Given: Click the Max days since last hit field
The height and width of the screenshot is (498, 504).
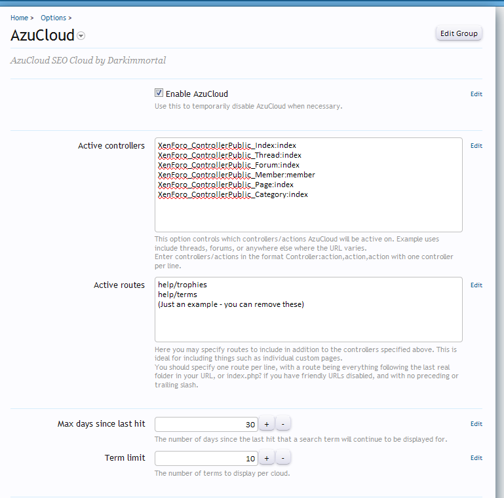Looking at the screenshot, I should [x=206, y=424].
